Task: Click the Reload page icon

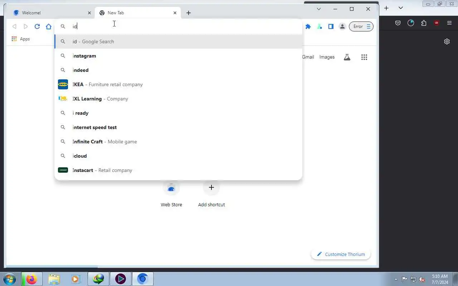Action: pos(37,26)
